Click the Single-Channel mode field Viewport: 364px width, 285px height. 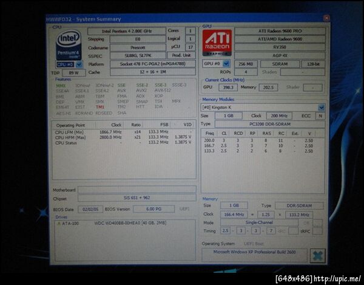click(259, 222)
